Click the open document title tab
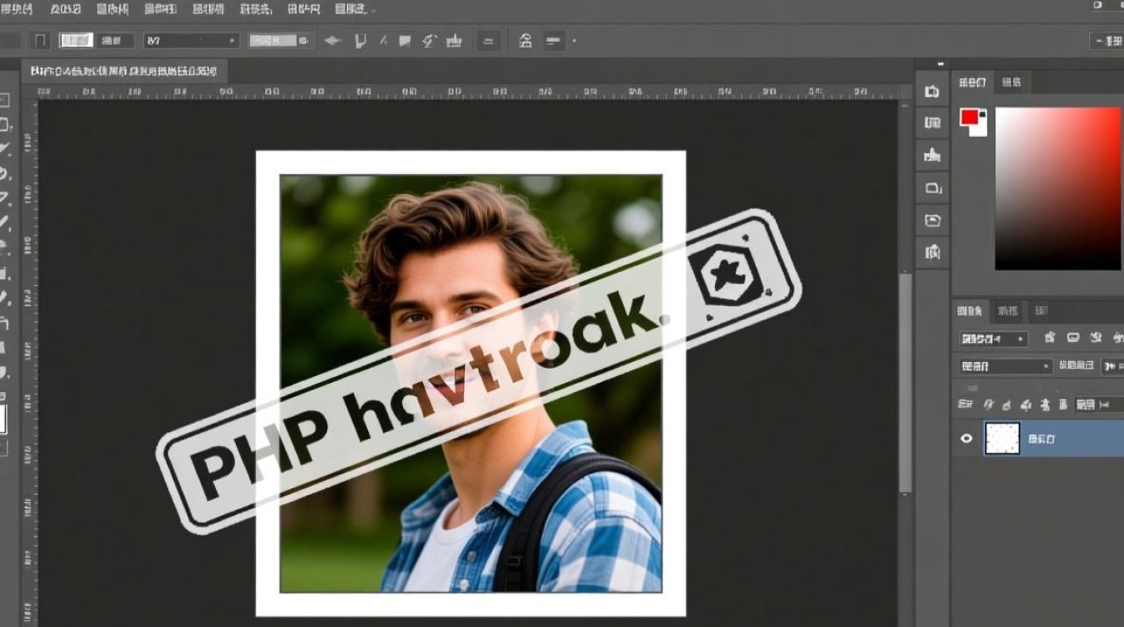Image resolution: width=1124 pixels, height=627 pixels. click(121, 71)
